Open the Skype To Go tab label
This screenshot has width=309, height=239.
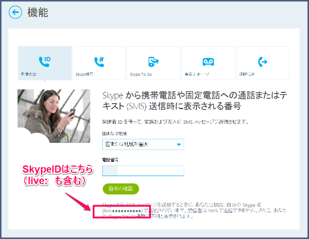(141, 75)
